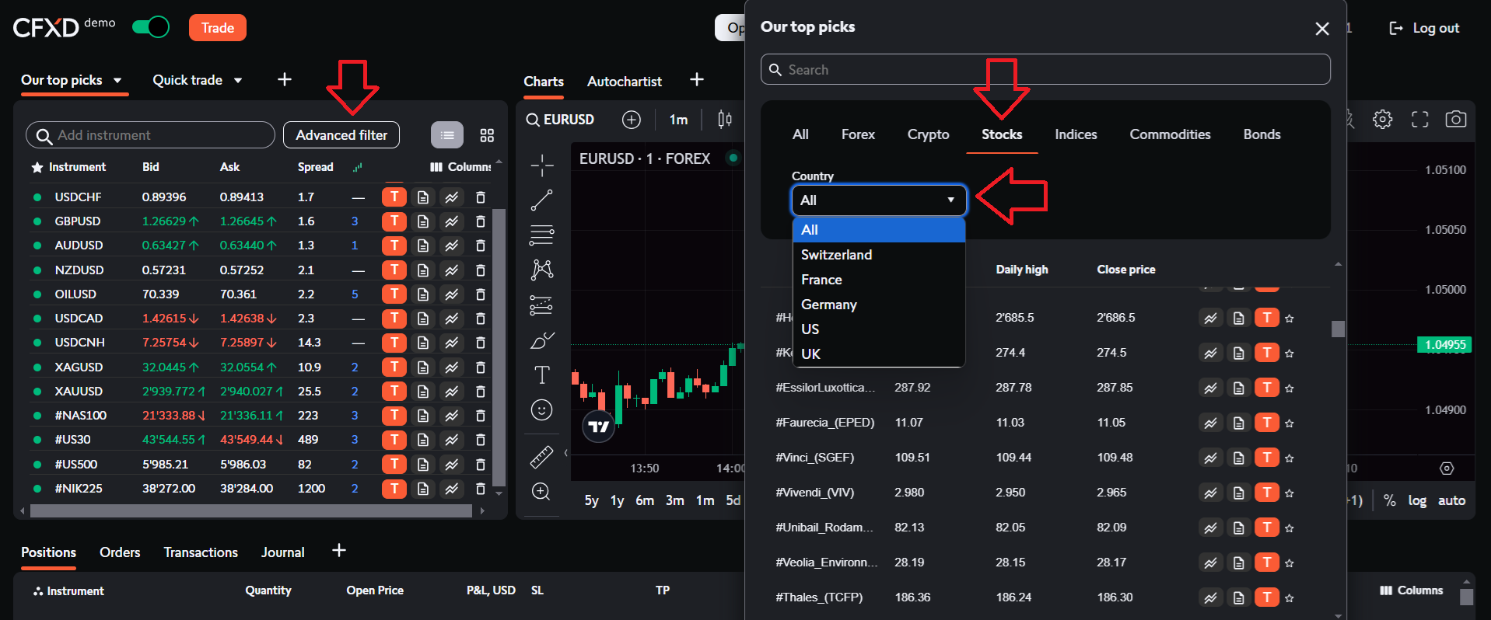Toggle percent scale on chart
Viewport: 1491px width, 620px height.
tap(1390, 501)
